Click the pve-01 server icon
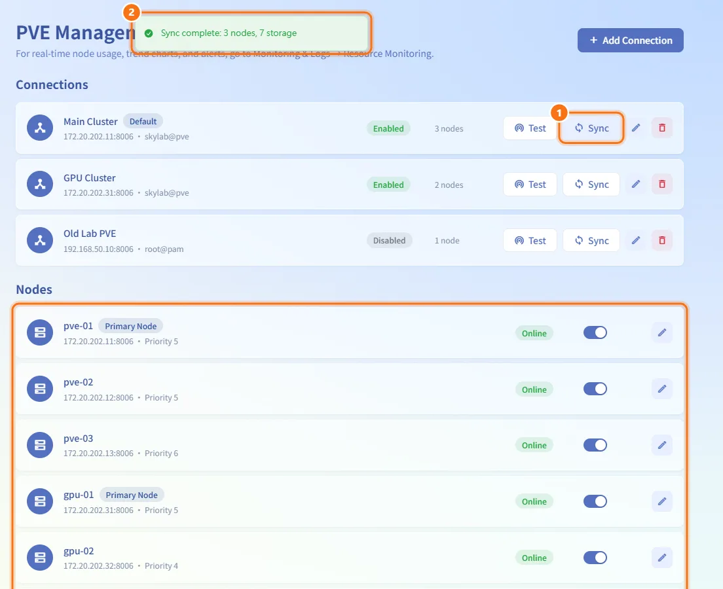The width and height of the screenshot is (723, 589). pyautogui.click(x=40, y=332)
